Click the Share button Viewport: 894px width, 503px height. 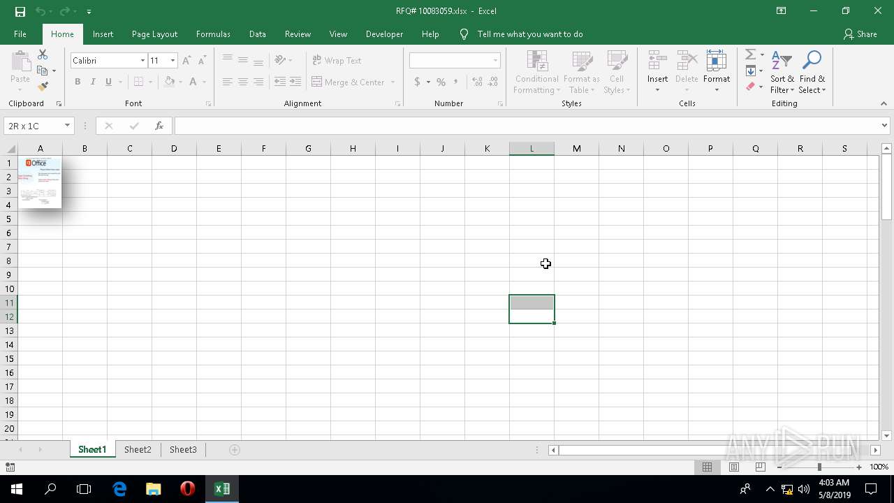coord(860,34)
